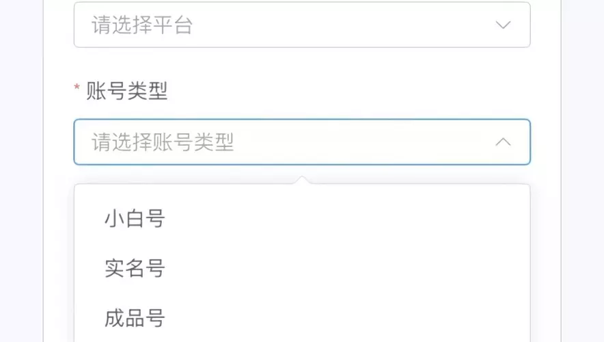Select 小白号 from the list
604x342 pixels.
[x=135, y=219]
